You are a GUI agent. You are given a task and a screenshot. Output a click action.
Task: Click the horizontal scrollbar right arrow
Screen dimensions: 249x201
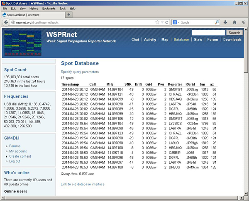242,198
